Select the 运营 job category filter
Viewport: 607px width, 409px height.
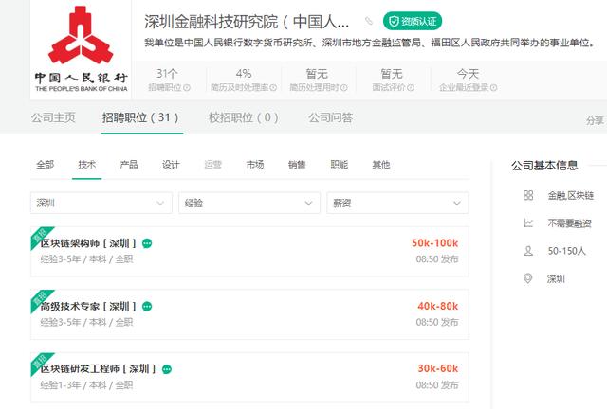[212, 165]
